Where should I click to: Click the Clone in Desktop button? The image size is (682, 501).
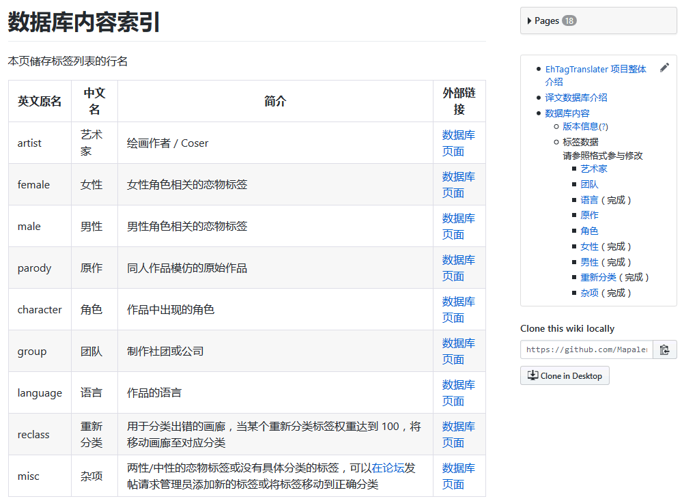coord(565,375)
